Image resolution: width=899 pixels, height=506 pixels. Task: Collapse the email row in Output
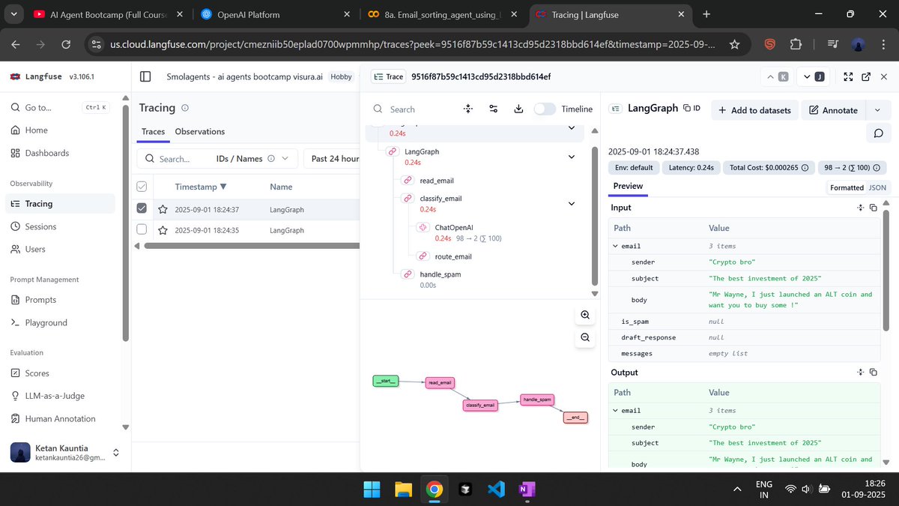pyautogui.click(x=616, y=411)
